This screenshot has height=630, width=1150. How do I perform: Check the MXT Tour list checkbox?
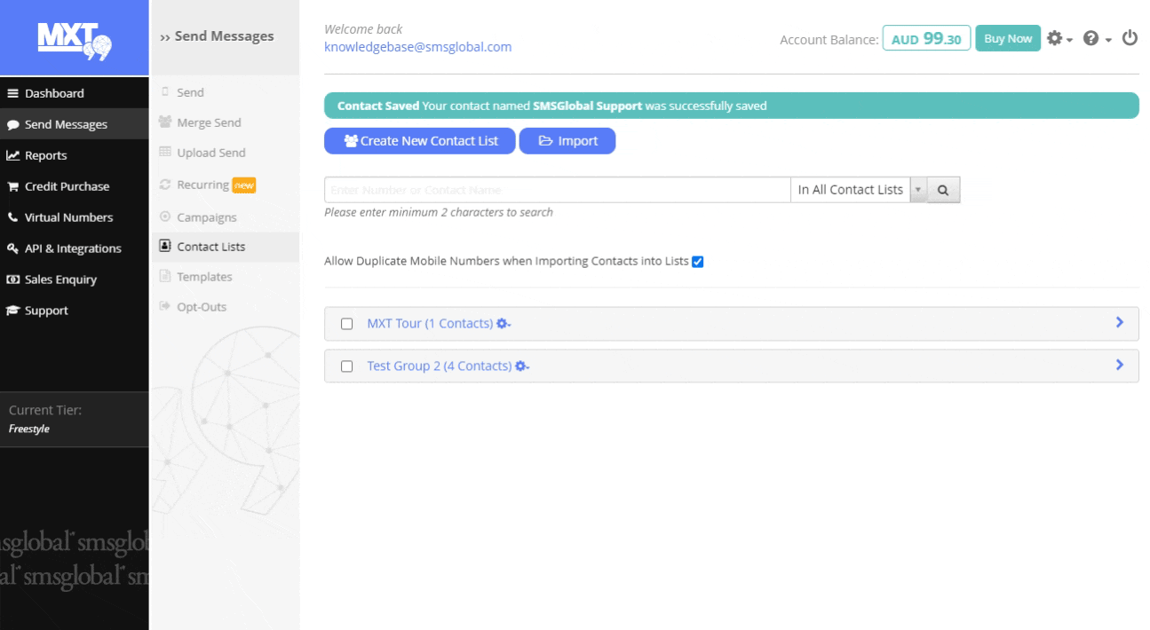point(347,324)
